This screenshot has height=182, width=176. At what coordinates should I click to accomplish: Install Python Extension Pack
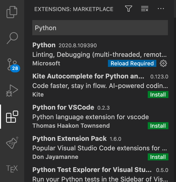tap(158, 157)
